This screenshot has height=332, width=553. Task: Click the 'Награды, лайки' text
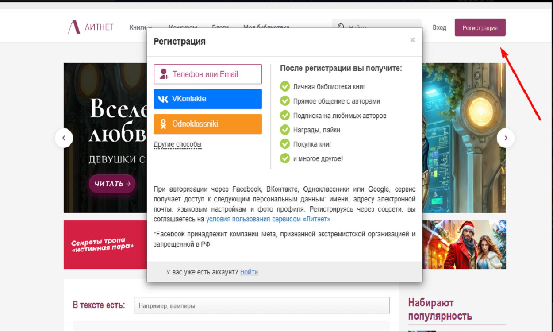click(317, 130)
